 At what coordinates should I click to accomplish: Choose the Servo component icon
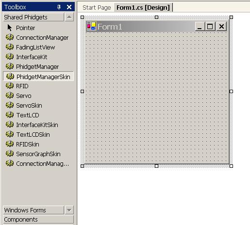point(10,96)
